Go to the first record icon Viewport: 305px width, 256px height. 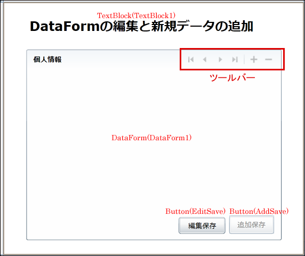coord(191,59)
